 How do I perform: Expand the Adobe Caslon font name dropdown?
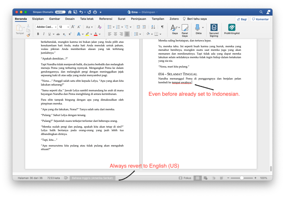click(x=56, y=27)
